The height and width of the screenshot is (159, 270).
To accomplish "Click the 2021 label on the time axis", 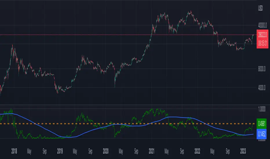I will point(151,151).
